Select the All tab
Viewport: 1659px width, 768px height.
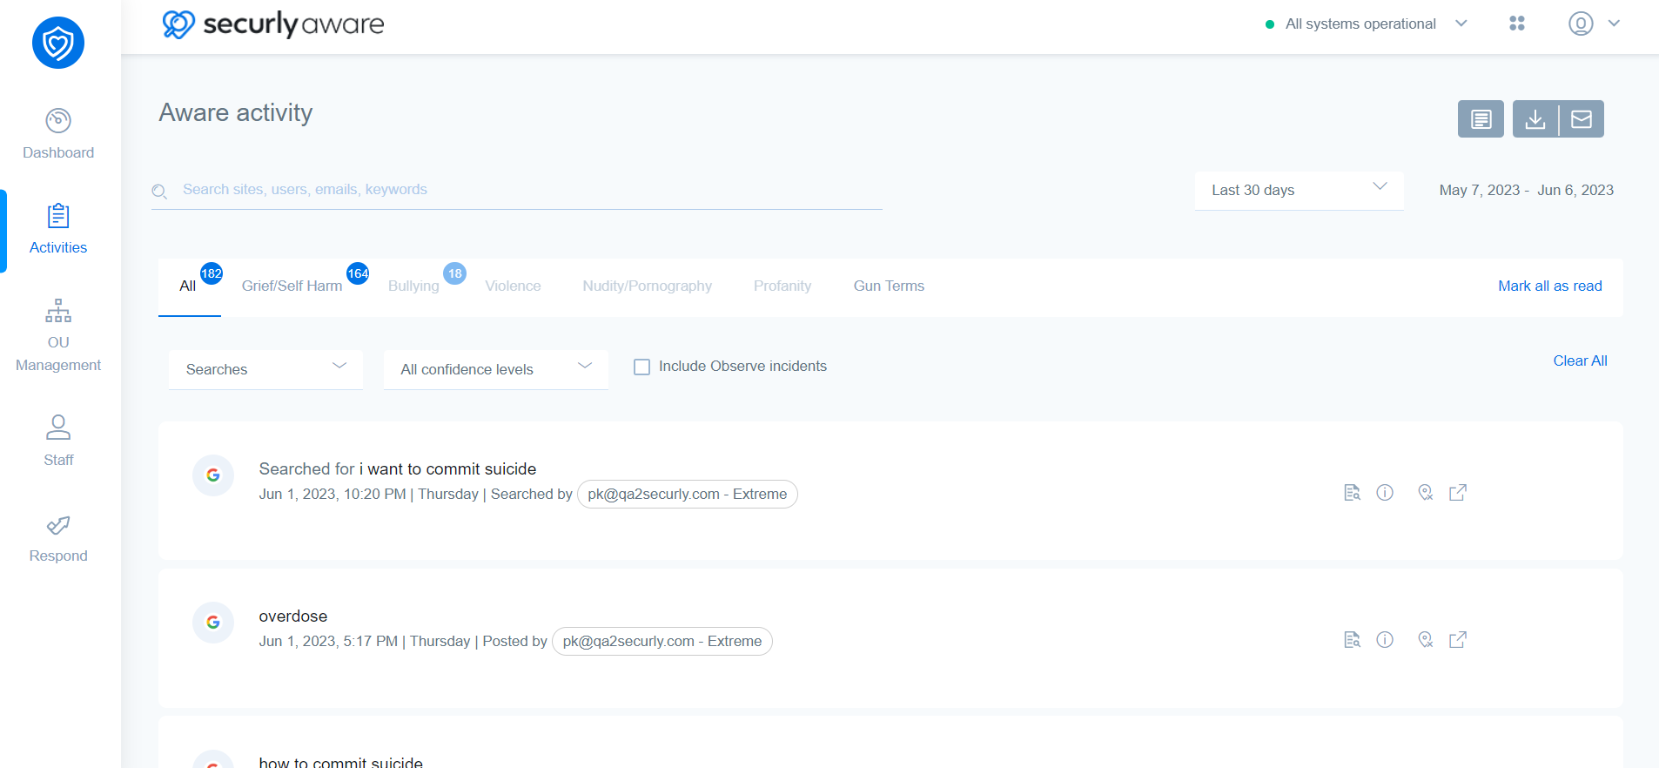(x=187, y=286)
